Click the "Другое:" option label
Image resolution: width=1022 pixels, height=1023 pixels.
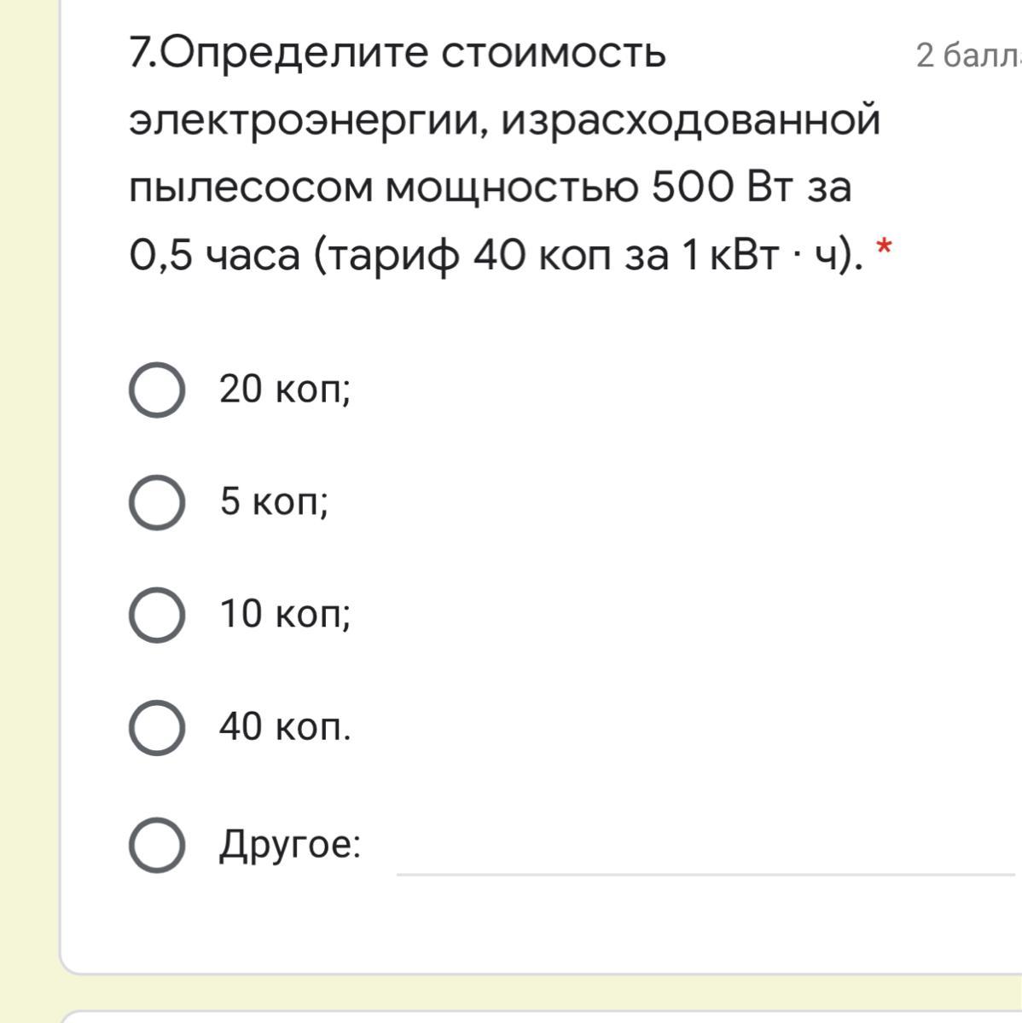[290, 846]
